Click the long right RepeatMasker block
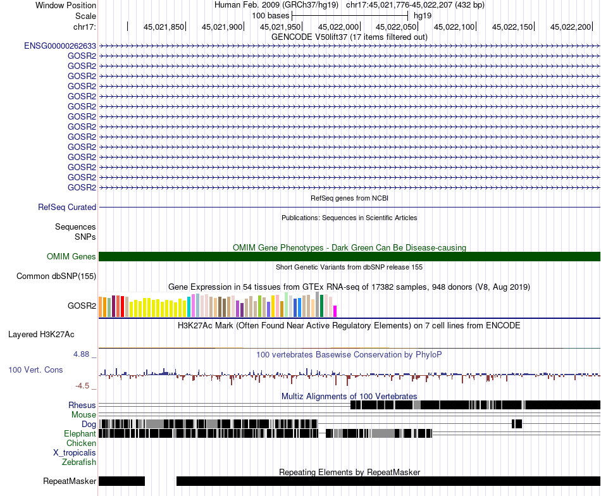The image size is (601, 496). pos(388,481)
